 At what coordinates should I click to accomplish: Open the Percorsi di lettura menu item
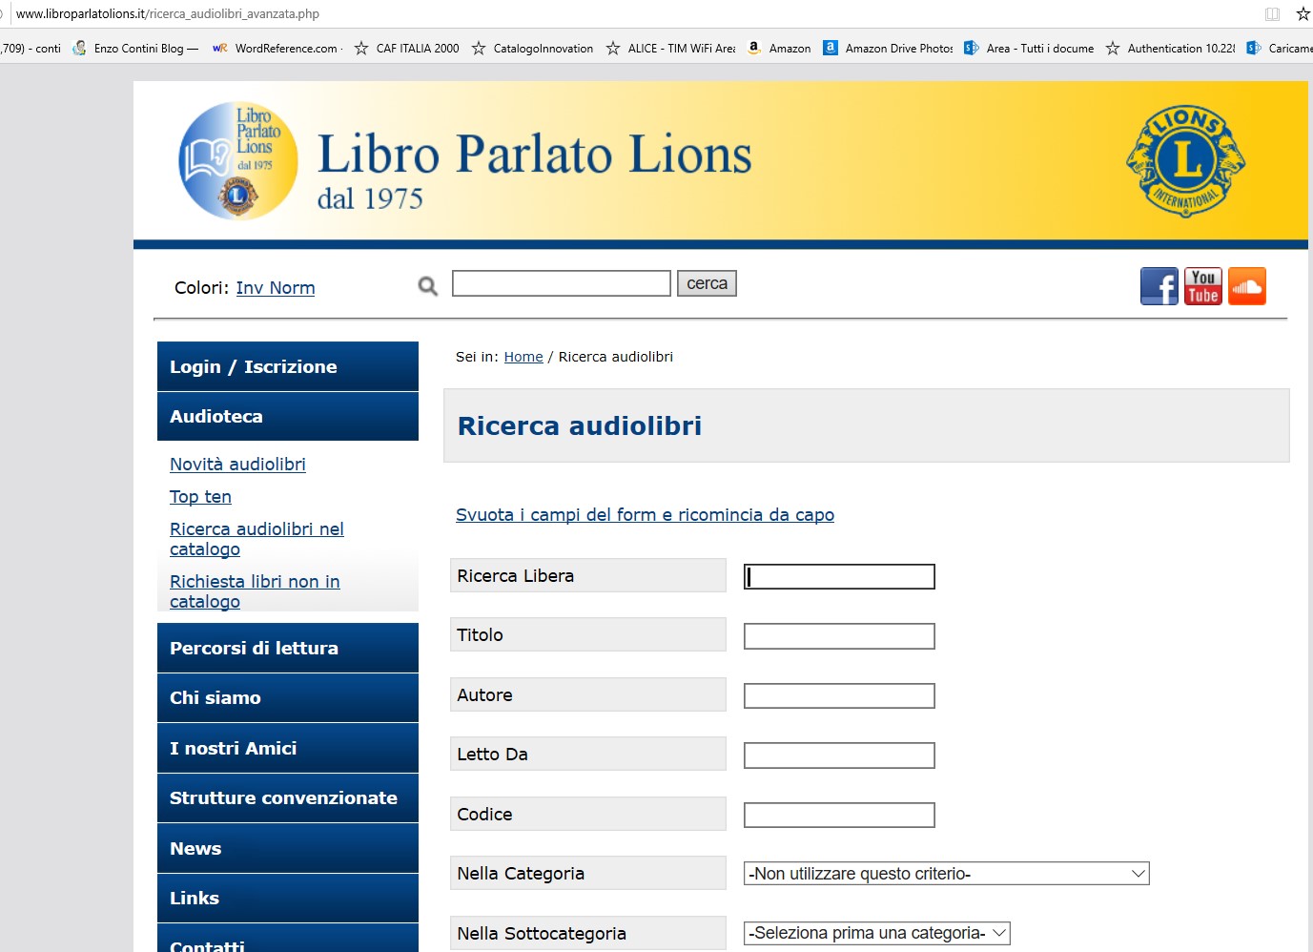coord(287,648)
